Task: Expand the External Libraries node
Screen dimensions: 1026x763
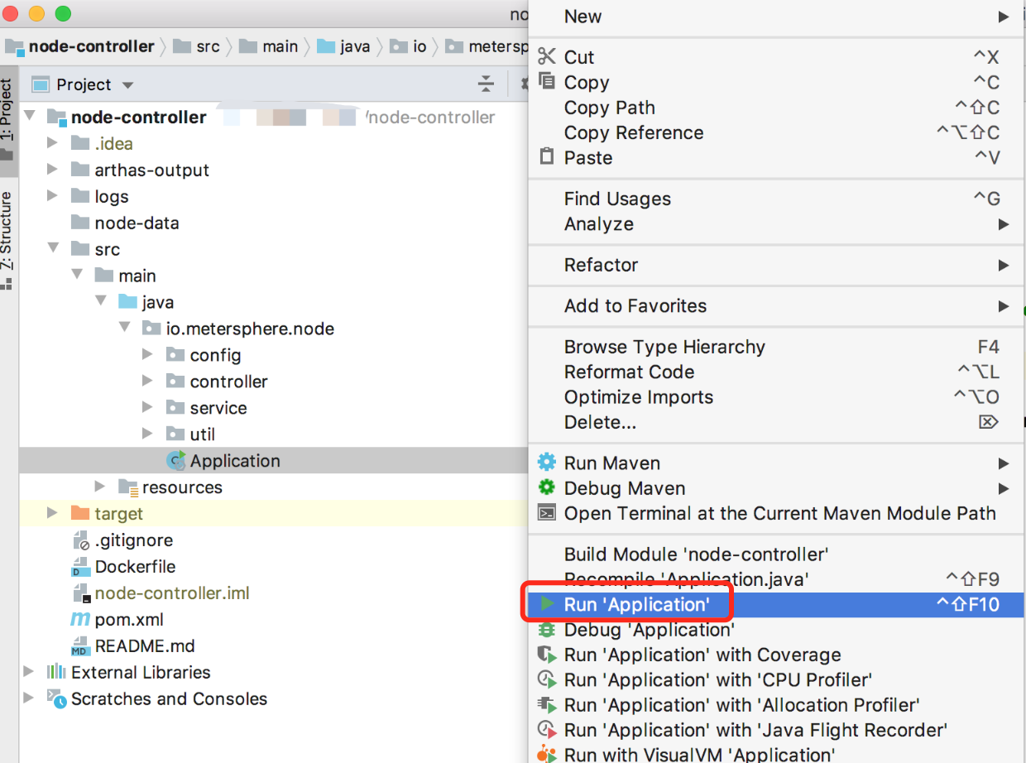Action: click(30, 672)
